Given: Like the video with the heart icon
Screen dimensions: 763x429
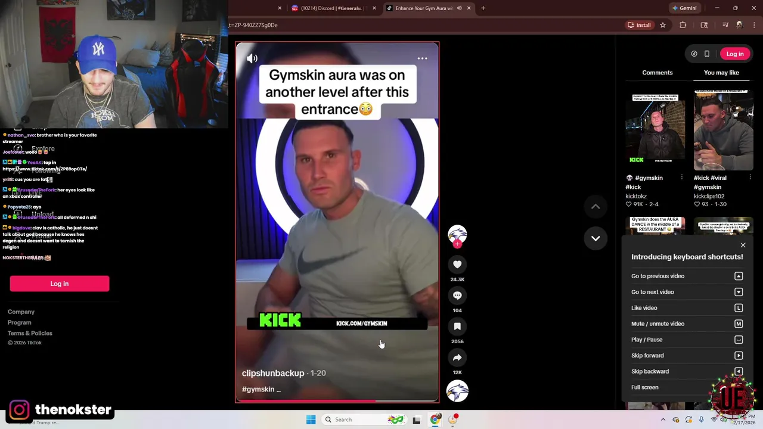Looking at the screenshot, I should coord(457,265).
